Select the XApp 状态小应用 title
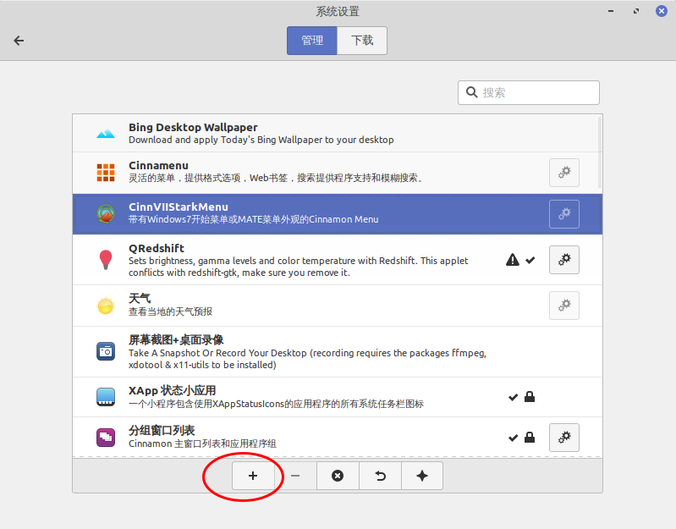676x529 pixels. pyautogui.click(x=172, y=390)
